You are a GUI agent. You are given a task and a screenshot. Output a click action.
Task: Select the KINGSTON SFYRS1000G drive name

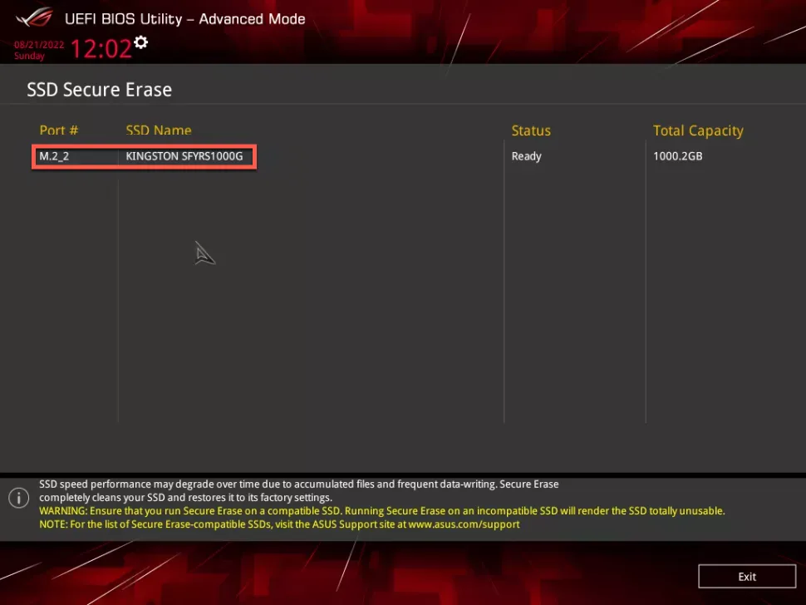coord(184,156)
